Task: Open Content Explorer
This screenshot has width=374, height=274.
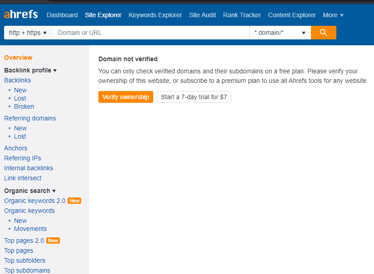Action: [291, 15]
